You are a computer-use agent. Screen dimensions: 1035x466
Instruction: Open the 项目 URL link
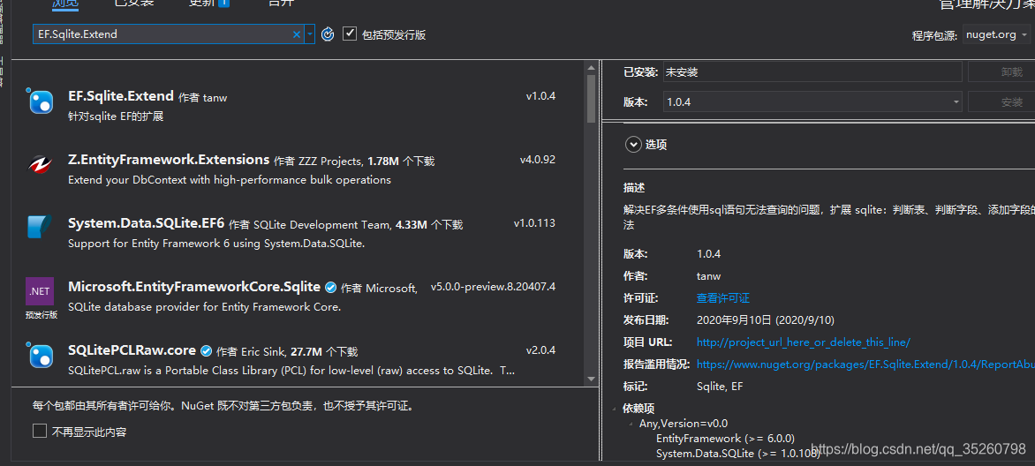click(x=804, y=342)
